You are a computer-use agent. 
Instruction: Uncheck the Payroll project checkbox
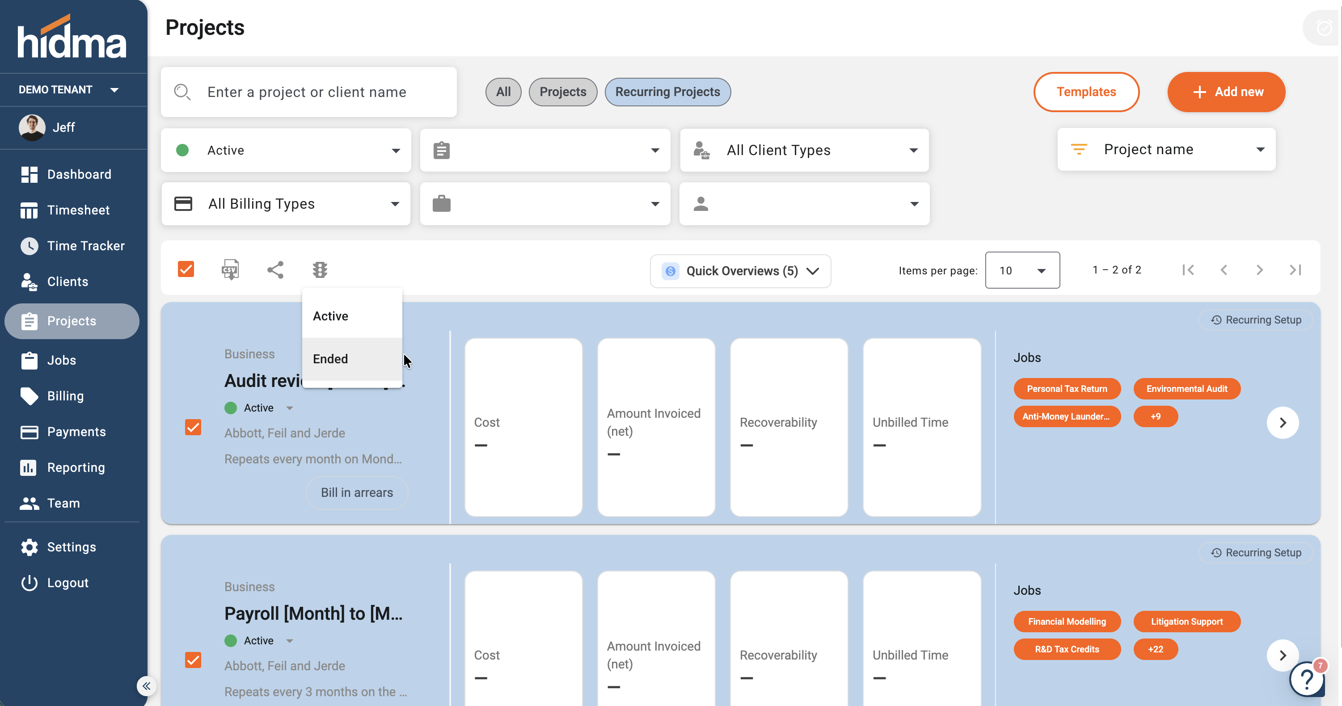tap(193, 660)
